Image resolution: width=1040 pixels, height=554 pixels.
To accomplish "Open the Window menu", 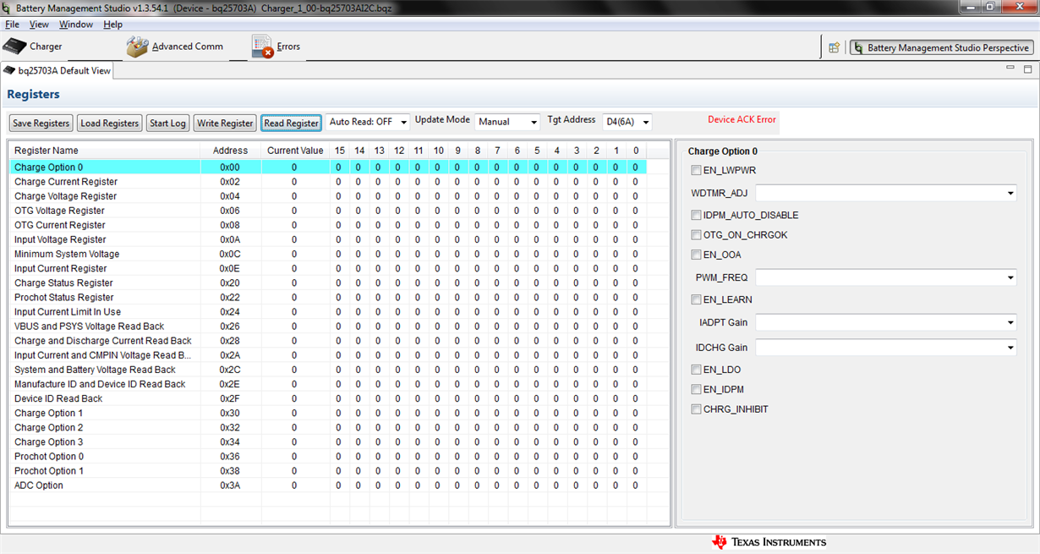I will [x=76, y=25].
